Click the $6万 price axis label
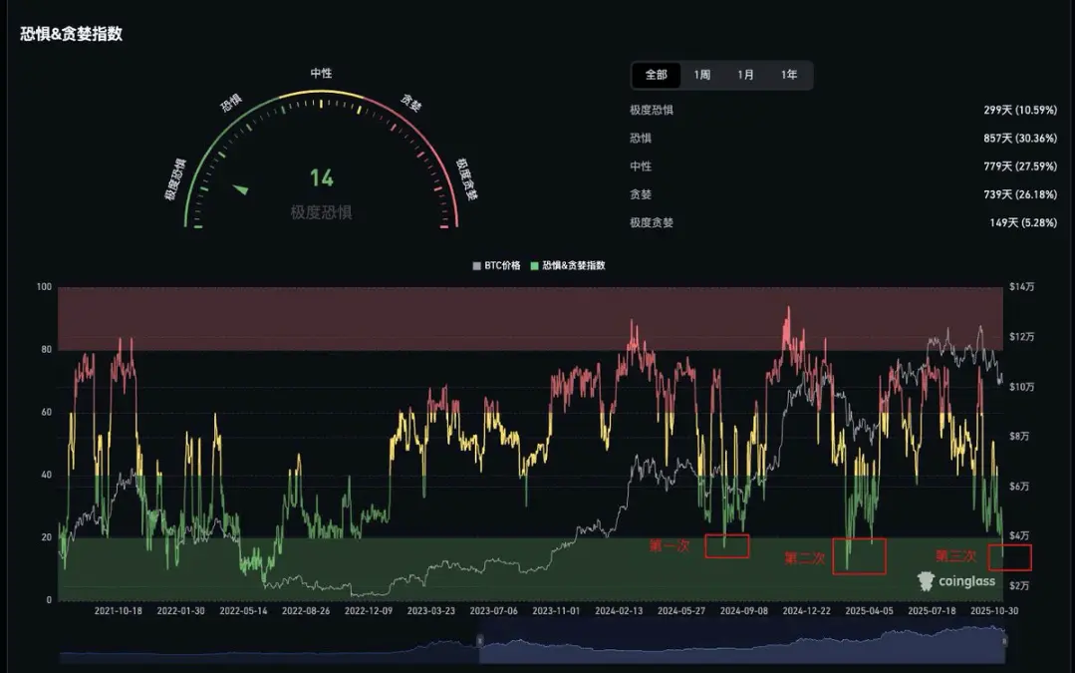The image size is (1075, 673). coord(1019,487)
